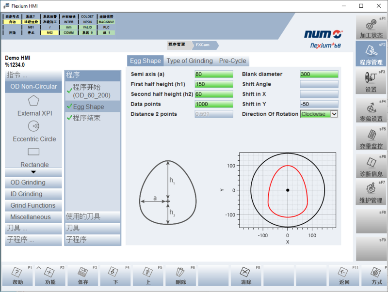The width and height of the screenshot is (388, 292).
Task: Click the 删除 delete trash icon
Action: coord(181,275)
